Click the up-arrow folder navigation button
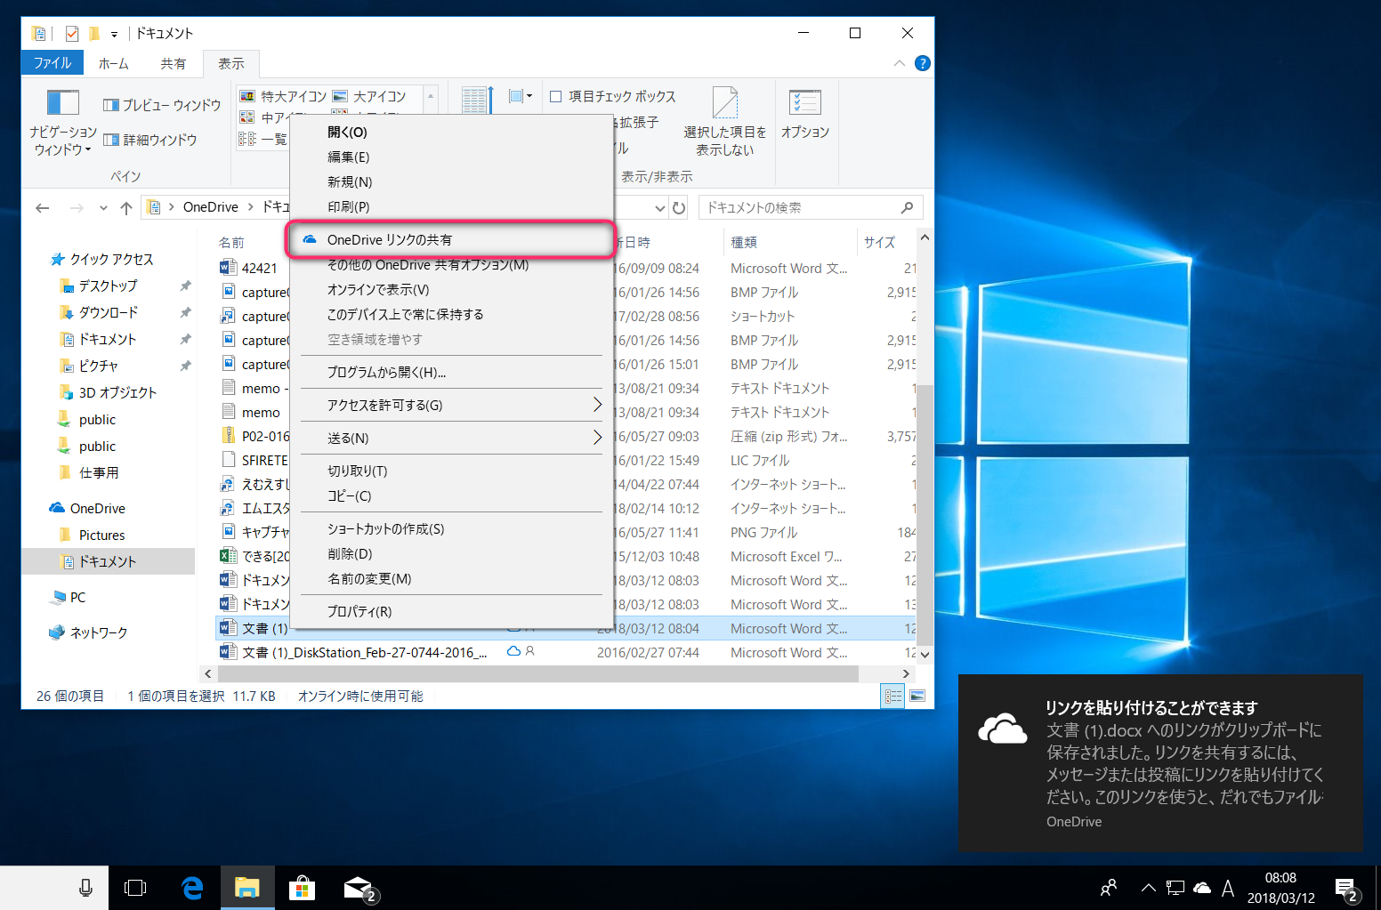Viewport: 1381px width, 910px height. tap(126, 208)
